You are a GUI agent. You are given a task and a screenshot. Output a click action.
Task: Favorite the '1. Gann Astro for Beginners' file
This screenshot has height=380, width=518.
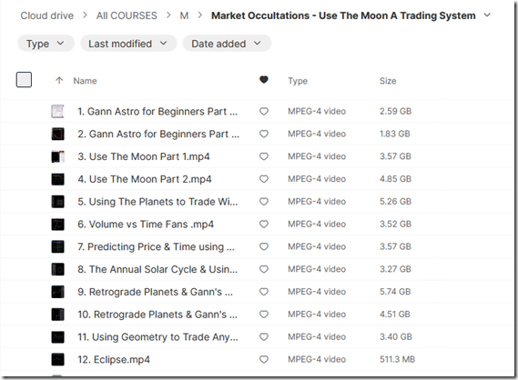264,112
